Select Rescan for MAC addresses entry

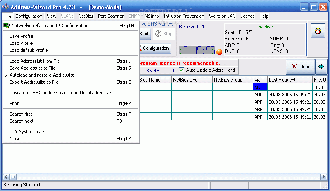click(x=71, y=93)
